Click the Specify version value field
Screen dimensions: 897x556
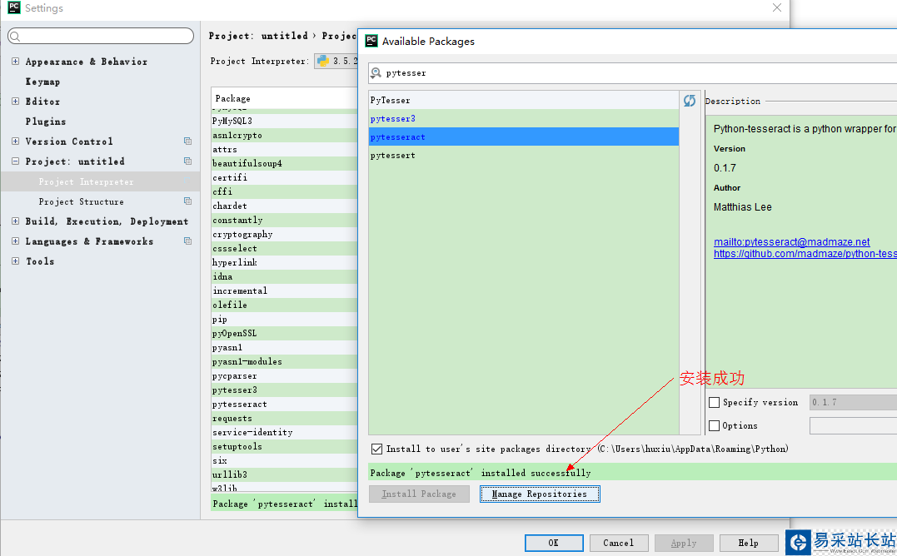tap(853, 402)
